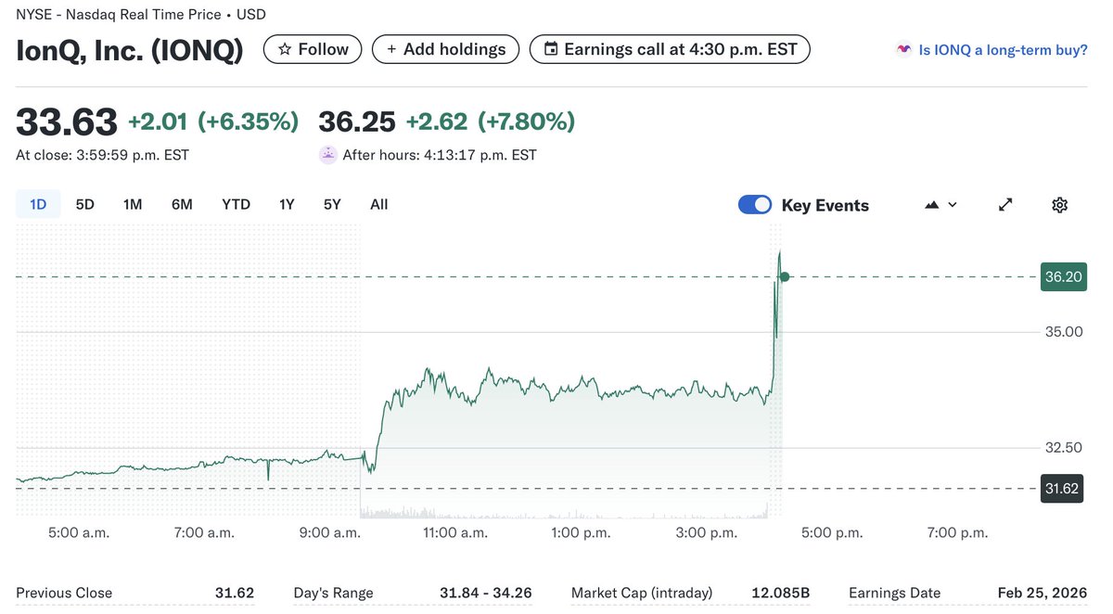
Task: Click the 'After hours: 4:13:17 p.m. EST' text
Action: coord(440,155)
